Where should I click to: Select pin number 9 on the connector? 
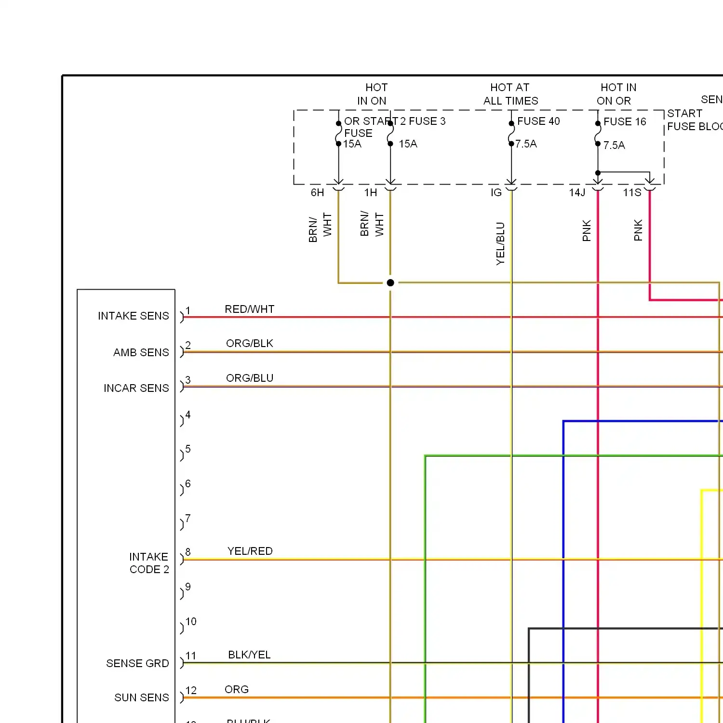pyautogui.click(x=188, y=587)
